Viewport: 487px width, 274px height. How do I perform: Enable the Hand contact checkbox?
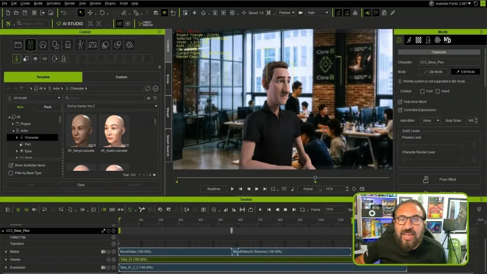[x=438, y=91]
